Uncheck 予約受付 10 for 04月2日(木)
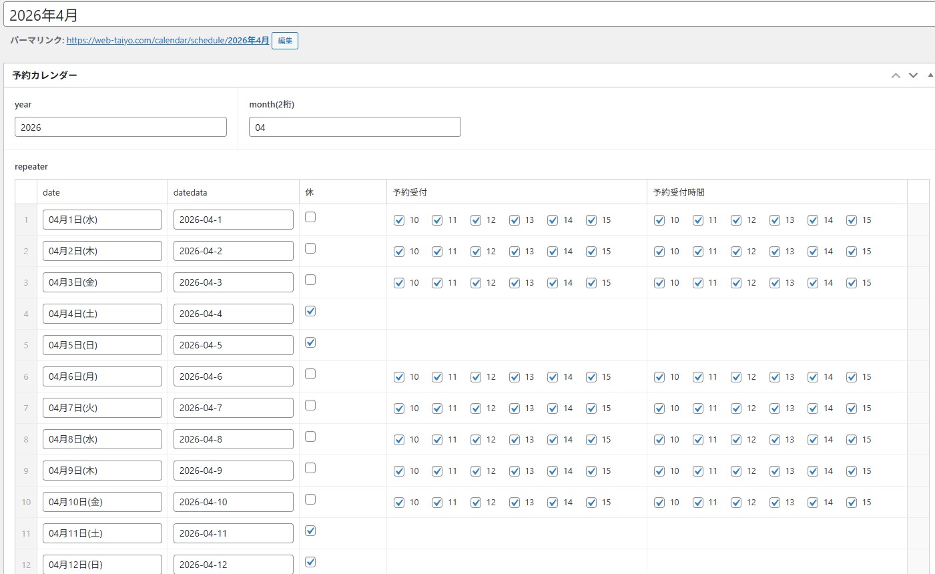 tap(399, 252)
